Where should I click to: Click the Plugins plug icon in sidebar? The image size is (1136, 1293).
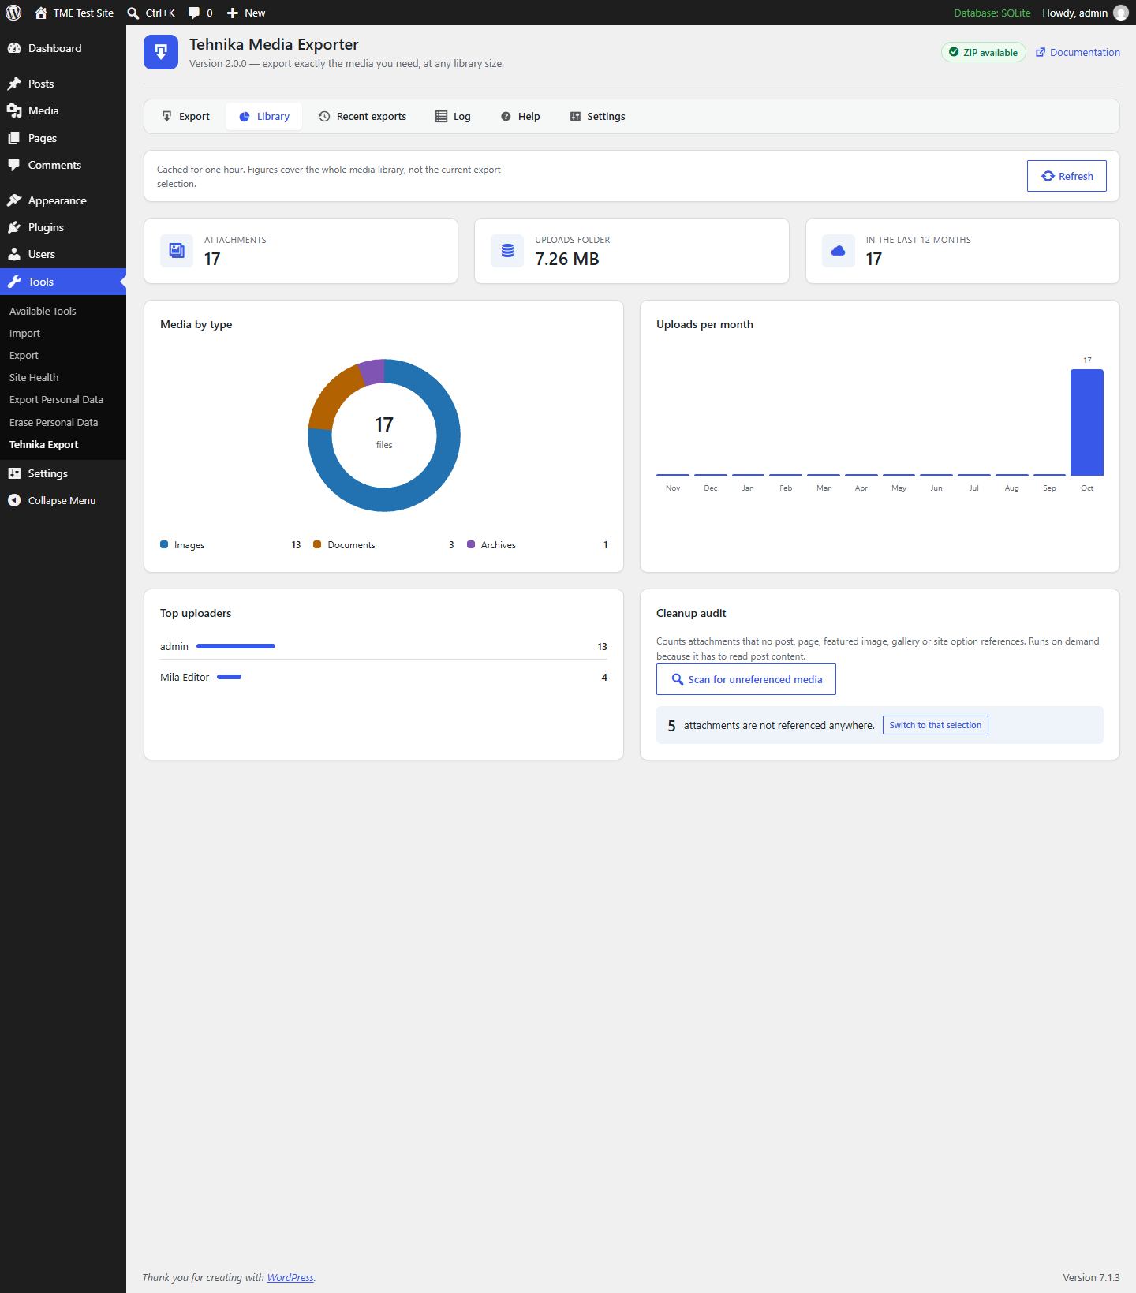click(14, 227)
